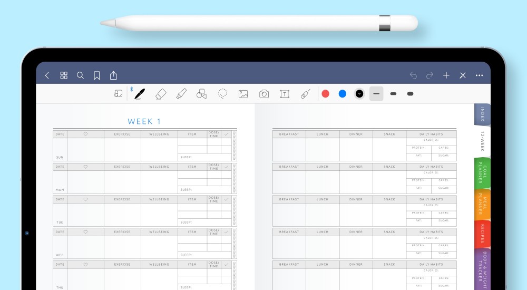Tap the DINNER cell in the third meal row
The width and height of the screenshot is (527, 290).
coord(356,215)
